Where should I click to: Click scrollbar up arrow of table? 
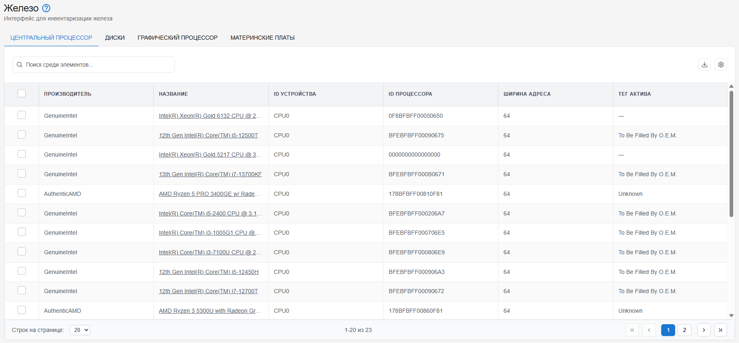coord(731,86)
